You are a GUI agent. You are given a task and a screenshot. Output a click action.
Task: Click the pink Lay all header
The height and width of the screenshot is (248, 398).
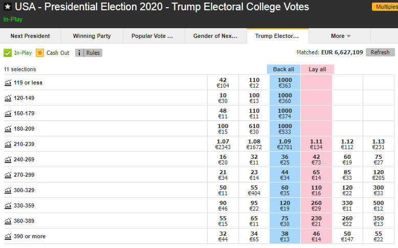(317, 69)
